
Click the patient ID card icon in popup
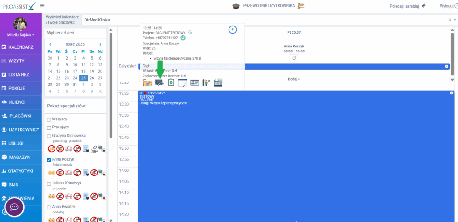point(194,83)
